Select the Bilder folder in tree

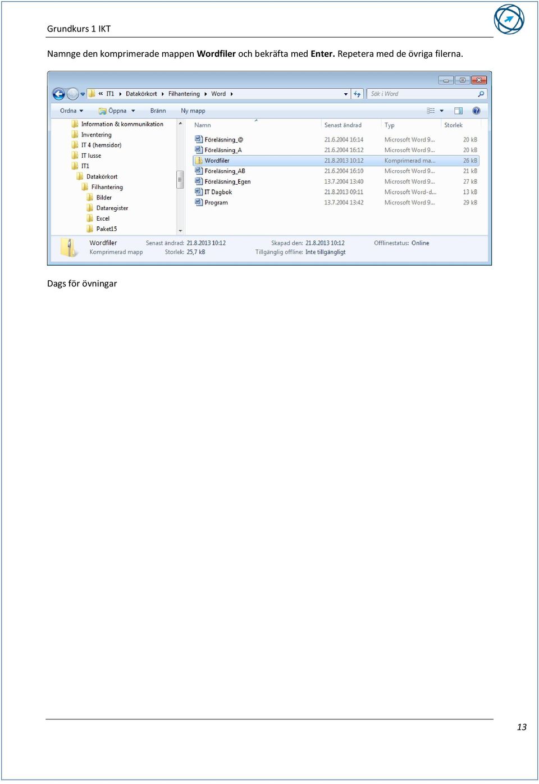point(104,198)
